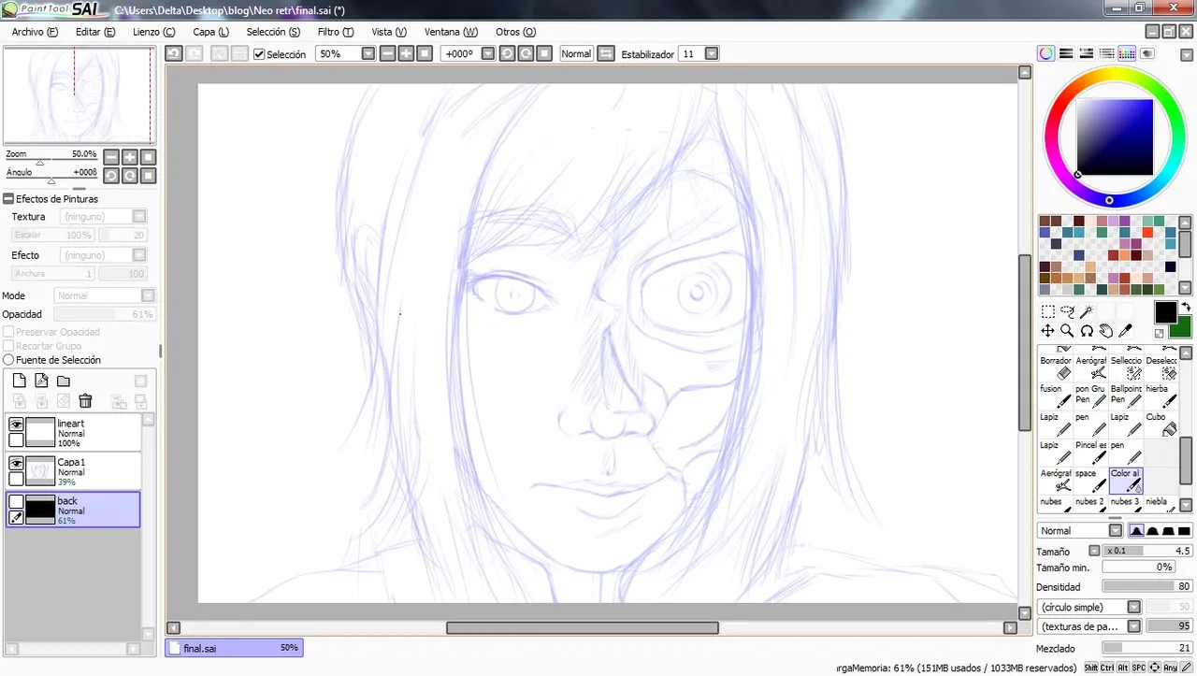1197x676 pixels.
Task: Switch to the final.sai document tab
Action: pos(234,648)
